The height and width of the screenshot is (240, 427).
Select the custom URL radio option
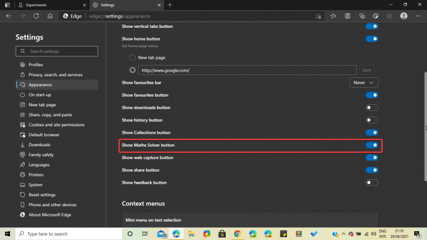tap(132, 70)
